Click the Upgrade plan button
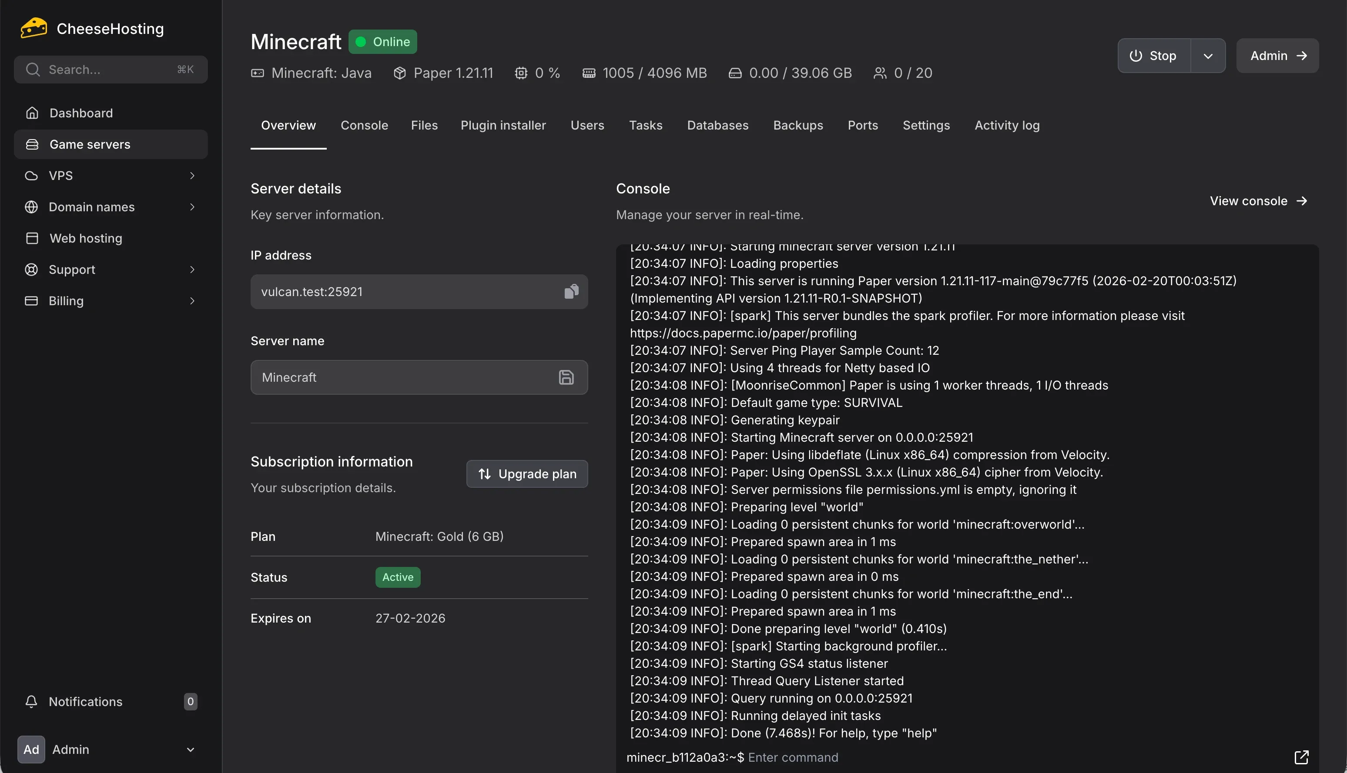 (527, 473)
